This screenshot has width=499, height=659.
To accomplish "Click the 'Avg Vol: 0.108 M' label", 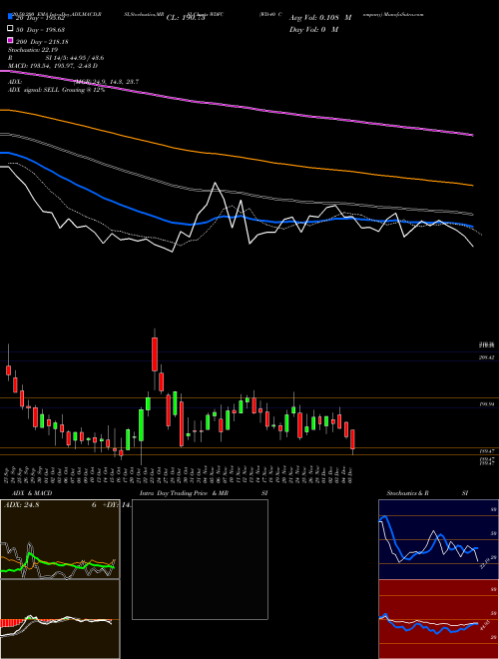I will [x=320, y=18].
